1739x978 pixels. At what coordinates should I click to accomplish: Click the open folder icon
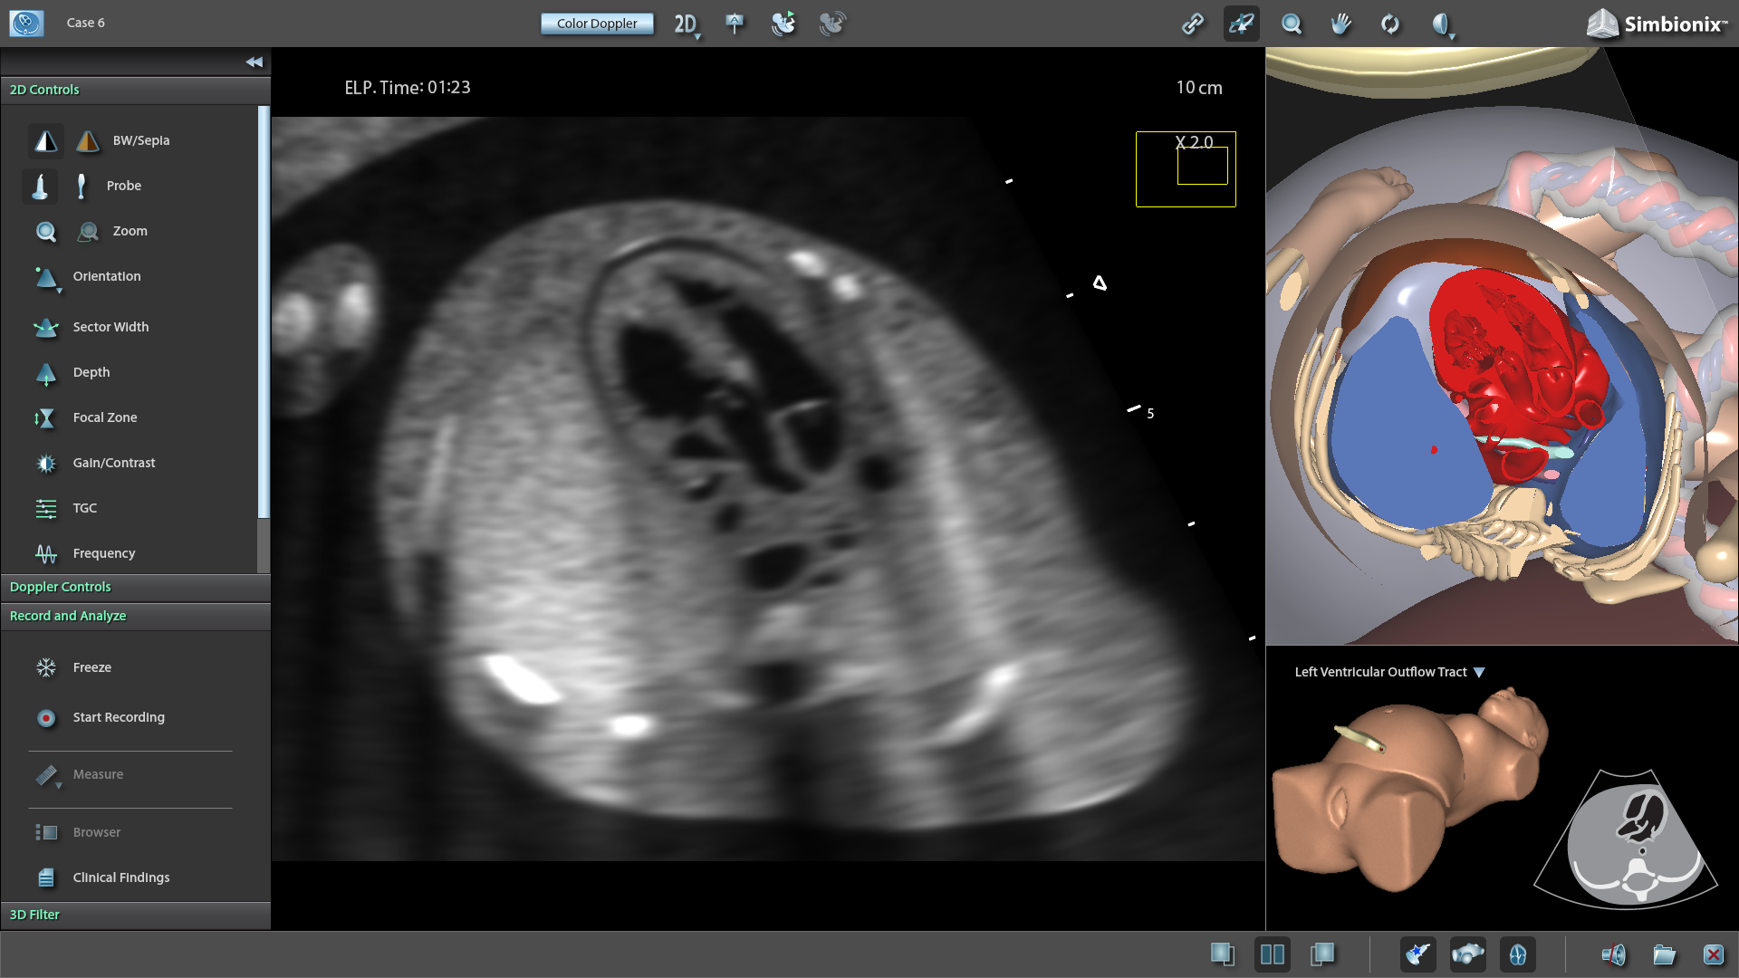pos(1664,954)
